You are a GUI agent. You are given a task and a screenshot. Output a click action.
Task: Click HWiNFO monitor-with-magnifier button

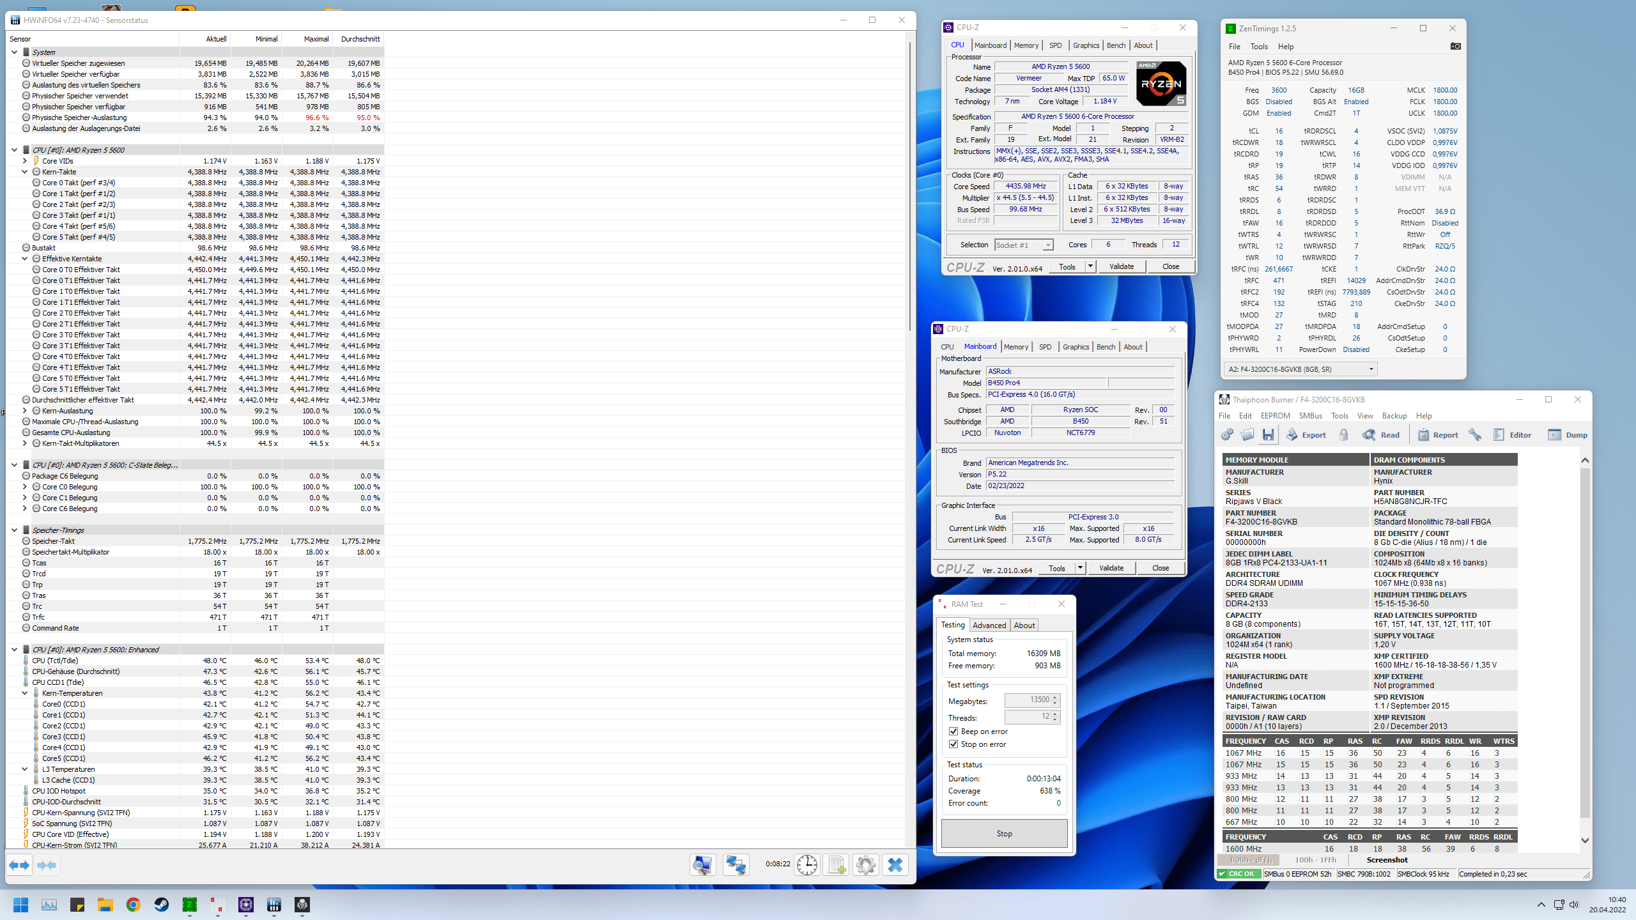pos(703,865)
